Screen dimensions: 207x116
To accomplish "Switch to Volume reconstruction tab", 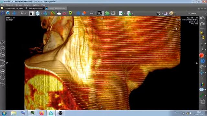I will pyautogui.click(x=56, y=8).
